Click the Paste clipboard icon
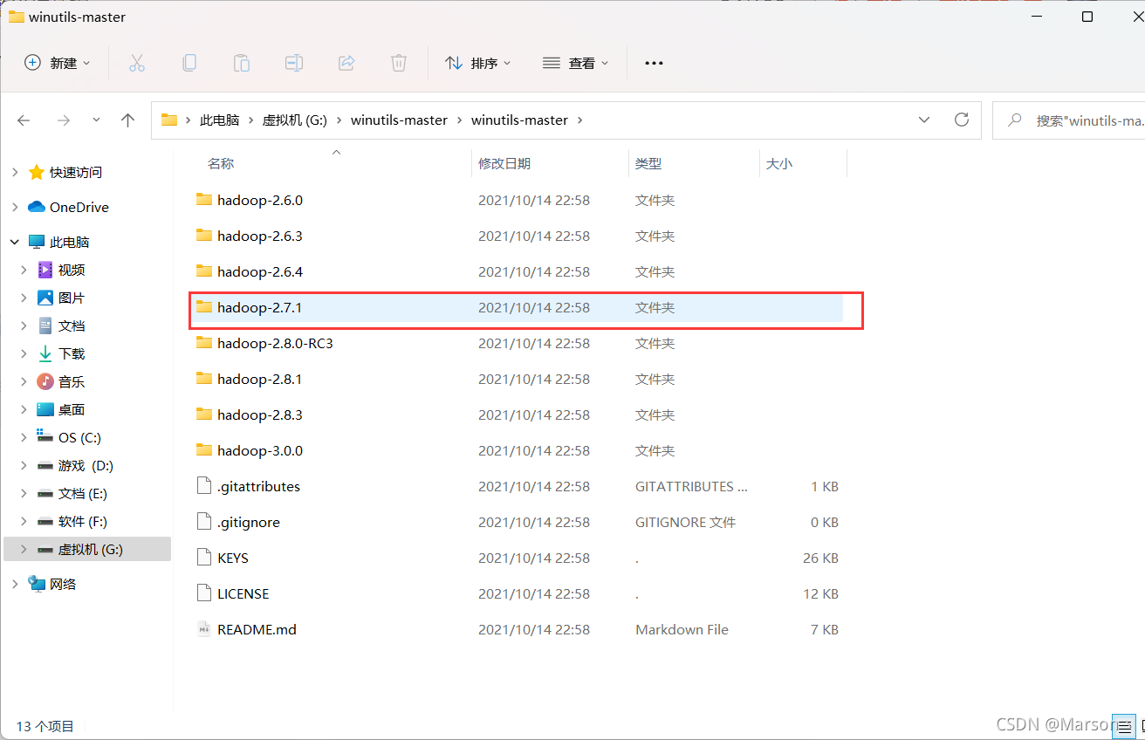The width and height of the screenshot is (1145, 740). click(x=242, y=63)
